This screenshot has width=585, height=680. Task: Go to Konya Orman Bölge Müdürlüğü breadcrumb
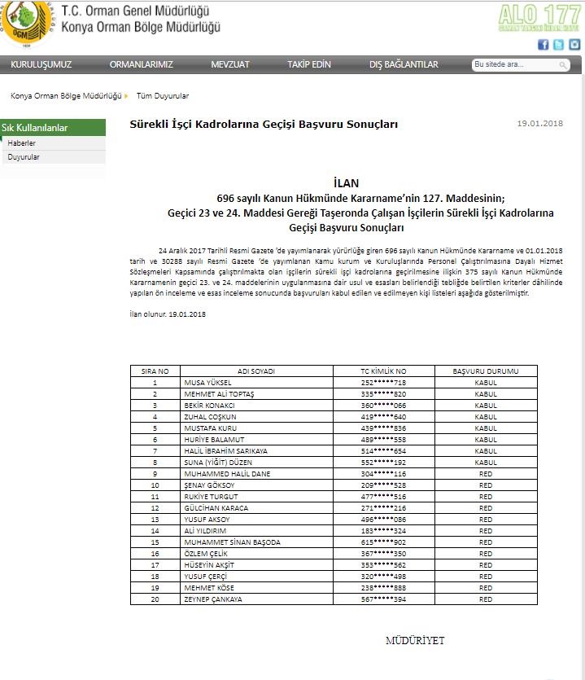65,96
